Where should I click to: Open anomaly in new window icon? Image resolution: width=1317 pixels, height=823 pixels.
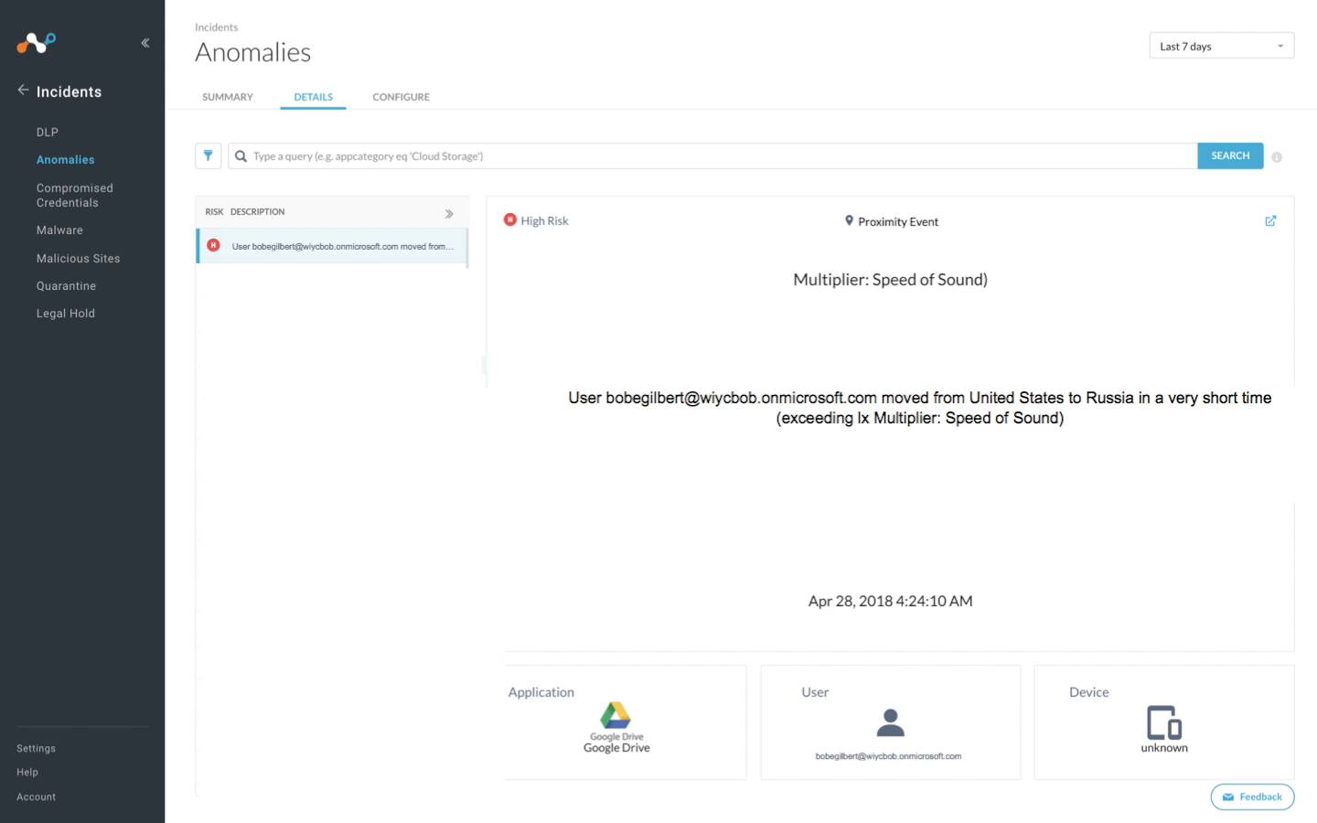(x=1270, y=221)
